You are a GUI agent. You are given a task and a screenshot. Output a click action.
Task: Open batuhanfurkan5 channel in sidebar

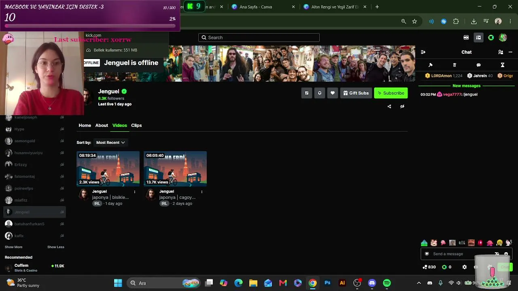point(34,224)
